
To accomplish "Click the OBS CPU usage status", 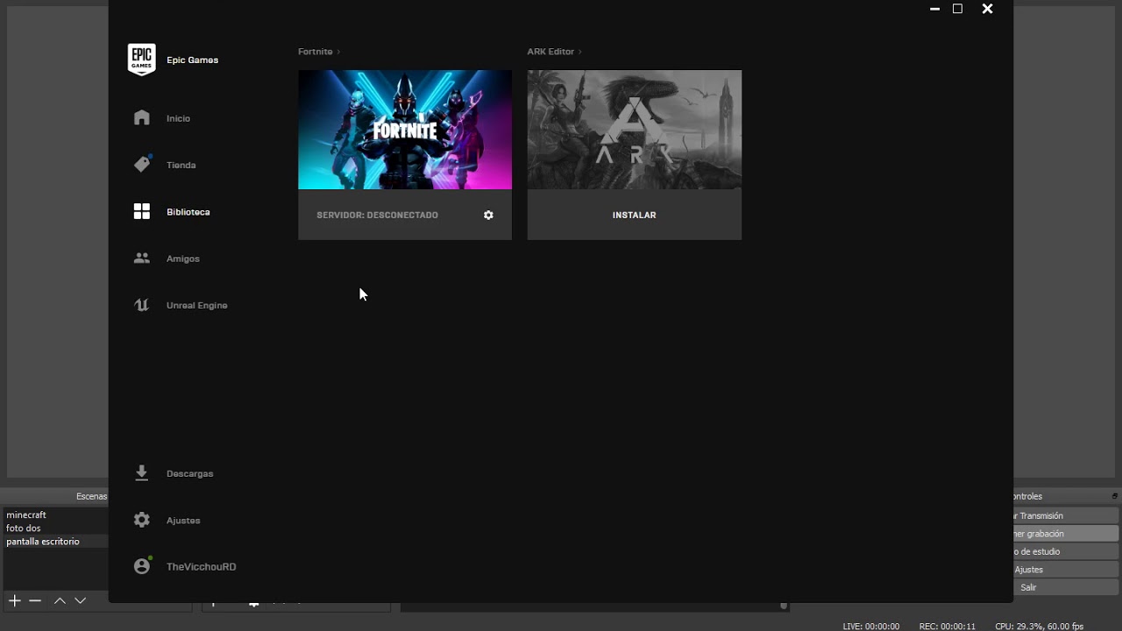I will point(1040,627).
